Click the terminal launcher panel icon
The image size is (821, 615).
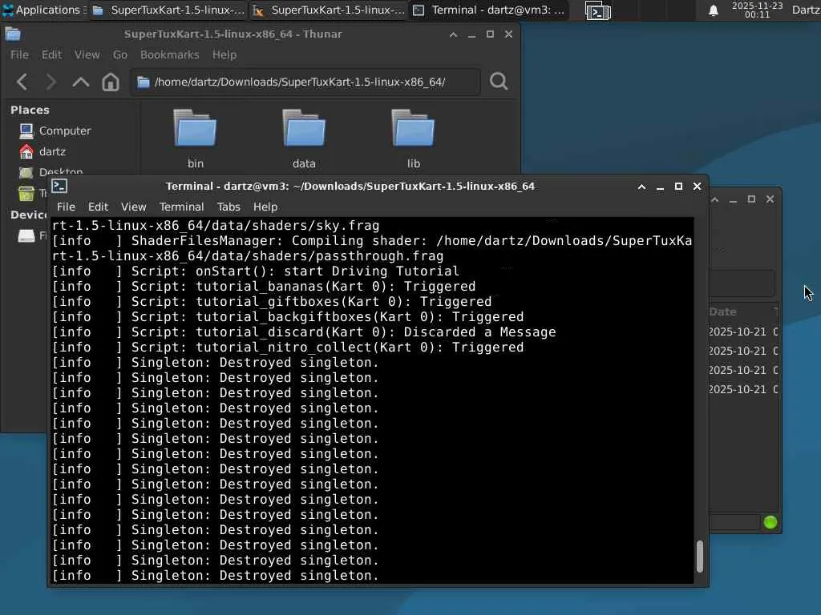[x=597, y=11]
